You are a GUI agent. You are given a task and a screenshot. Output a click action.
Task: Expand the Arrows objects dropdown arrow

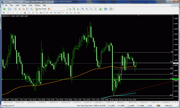click(x=43, y=13)
